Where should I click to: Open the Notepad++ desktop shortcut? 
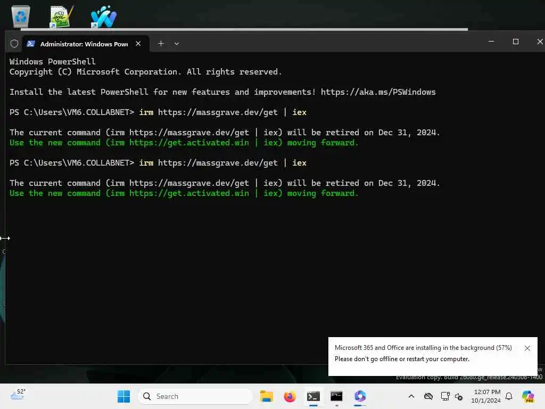62,17
